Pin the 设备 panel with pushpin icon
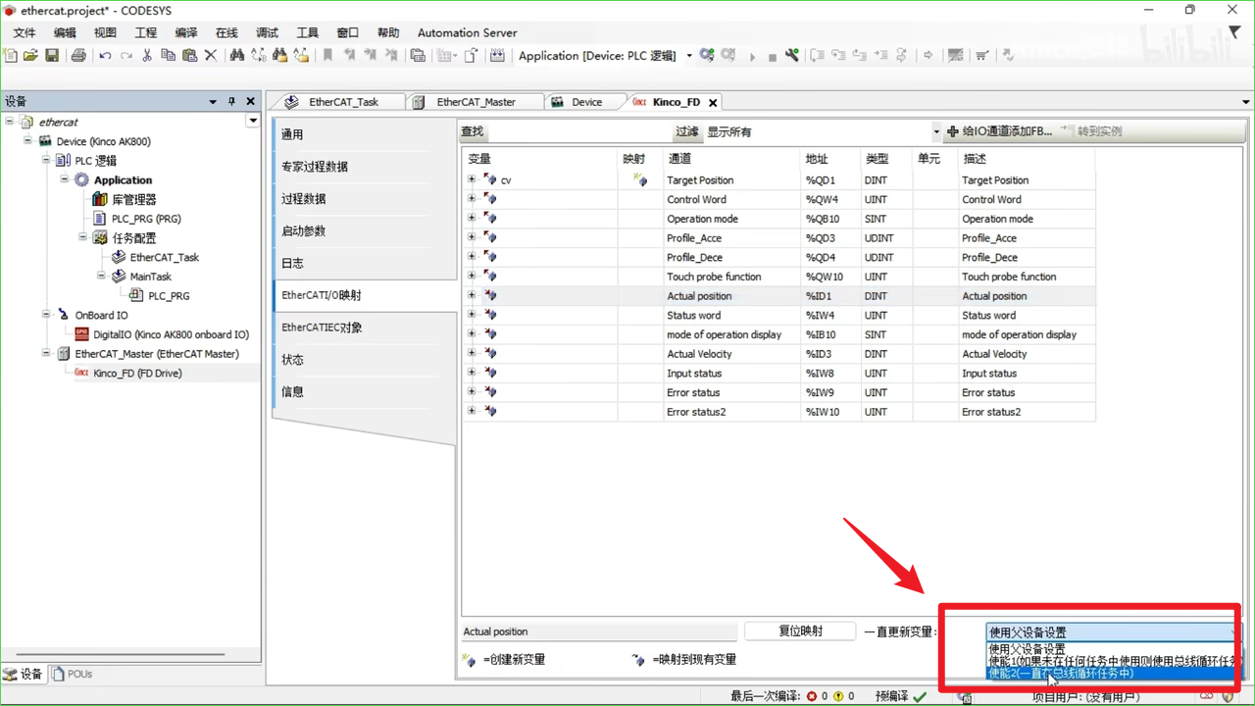This screenshot has height=706, width=1255. coord(232,101)
